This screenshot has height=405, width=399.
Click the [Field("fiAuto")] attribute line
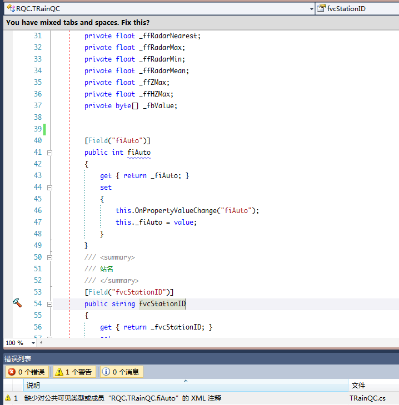(117, 140)
